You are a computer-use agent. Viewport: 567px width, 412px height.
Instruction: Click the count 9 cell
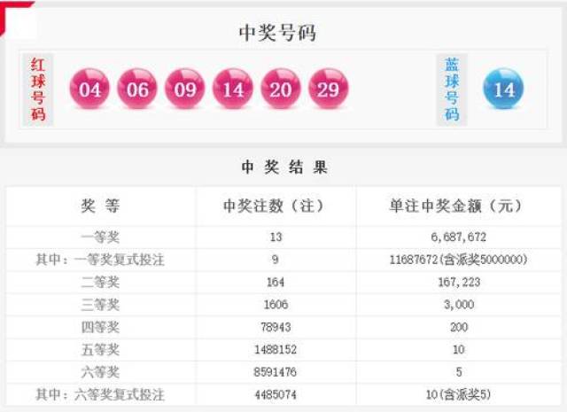pyautogui.click(x=276, y=260)
